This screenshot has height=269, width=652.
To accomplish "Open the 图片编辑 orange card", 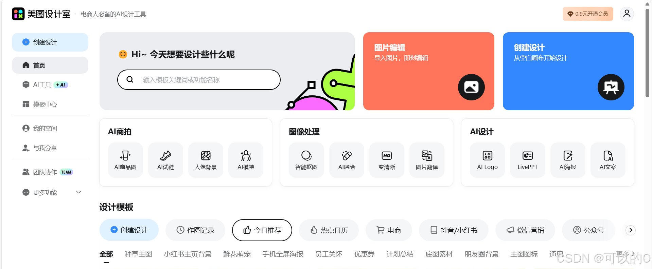I will (x=429, y=71).
